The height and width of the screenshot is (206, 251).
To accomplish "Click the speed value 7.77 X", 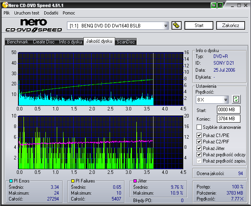I will (x=237, y=199).
